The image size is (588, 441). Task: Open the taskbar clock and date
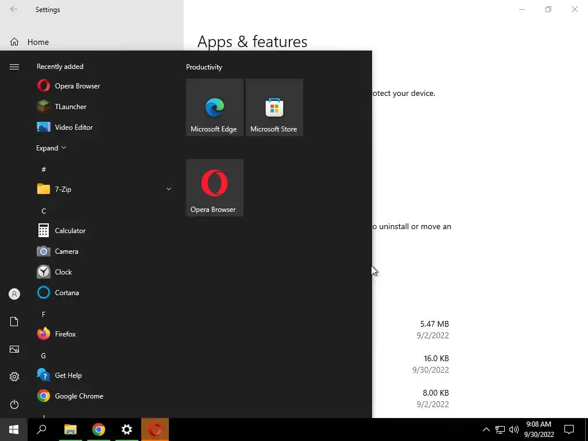tap(539, 430)
